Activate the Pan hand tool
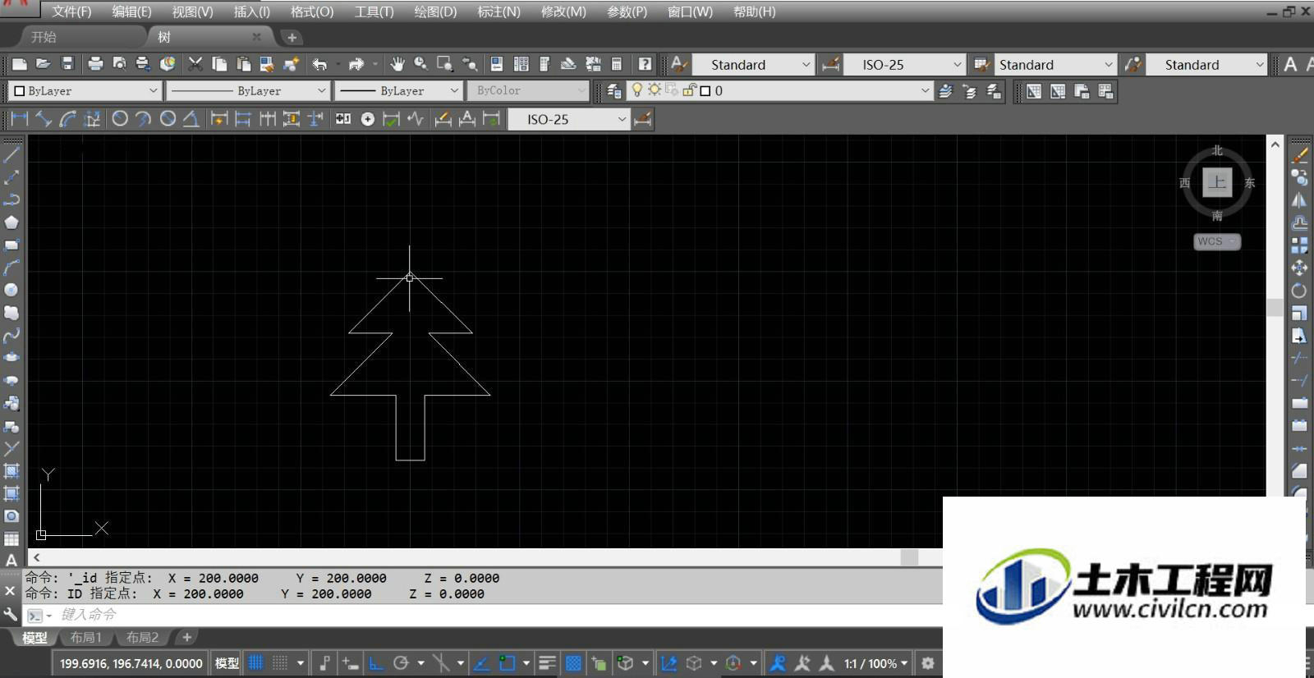Viewport: 1314px width, 678px height. [397, 64]
